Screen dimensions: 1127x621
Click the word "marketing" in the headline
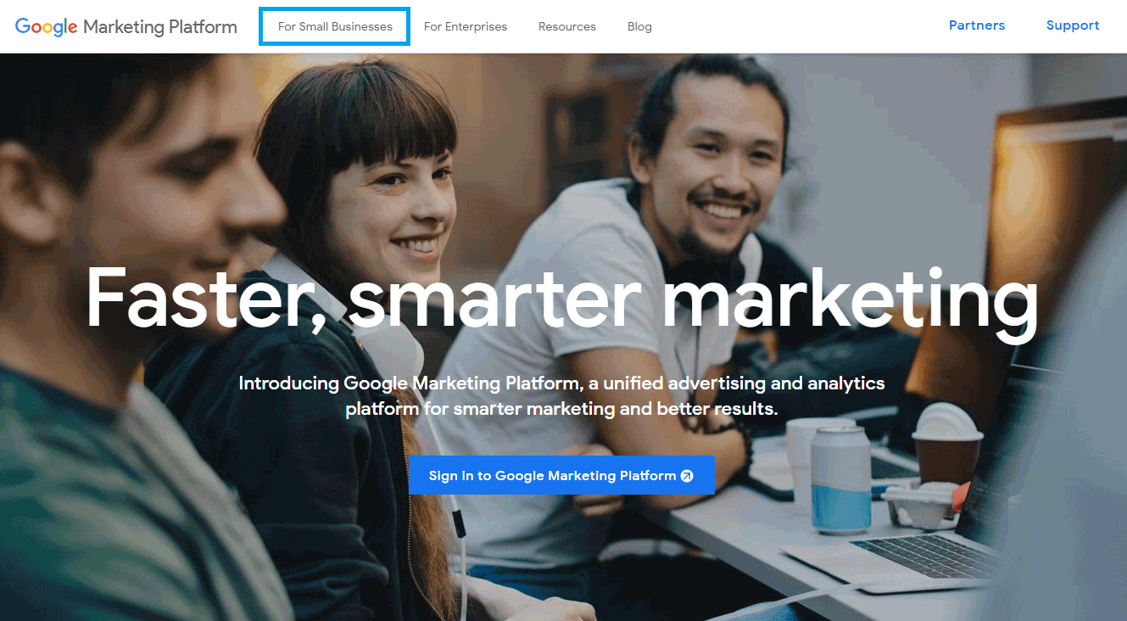click(x=850, y=299)
